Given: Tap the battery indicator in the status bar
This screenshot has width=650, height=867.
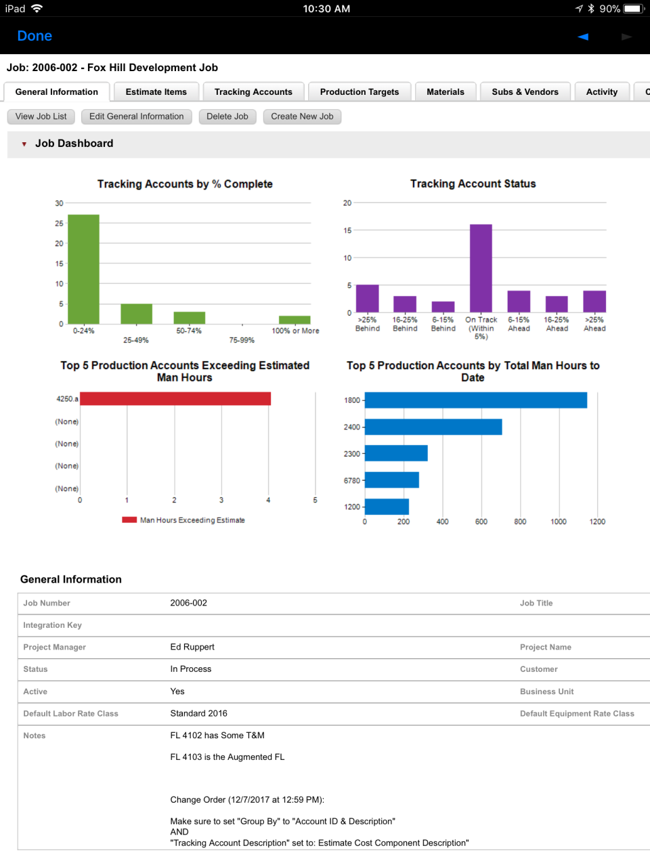Looking at the screenshot, I should (x=632, y=9).
